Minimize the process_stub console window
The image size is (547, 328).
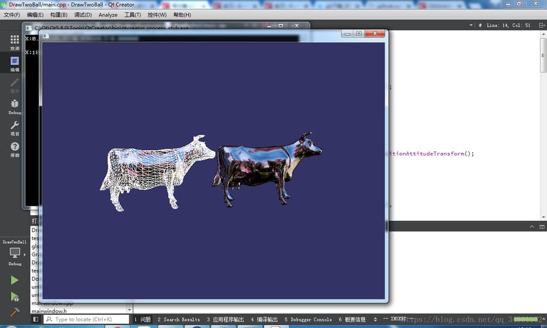(x=269, y=26)
